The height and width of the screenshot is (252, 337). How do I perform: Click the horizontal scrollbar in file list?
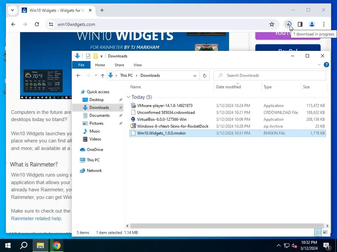pos(227,226)
